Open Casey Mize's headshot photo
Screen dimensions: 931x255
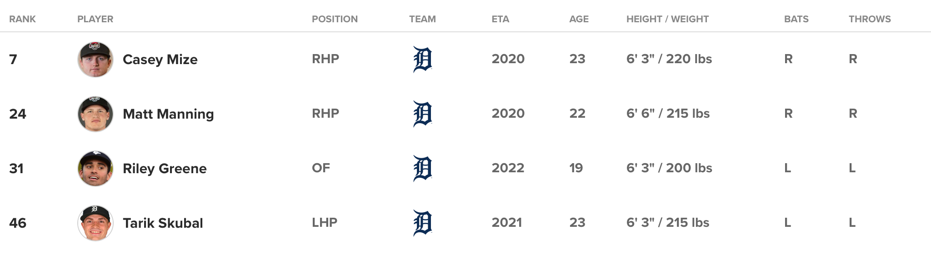click(x=95, y=60)
